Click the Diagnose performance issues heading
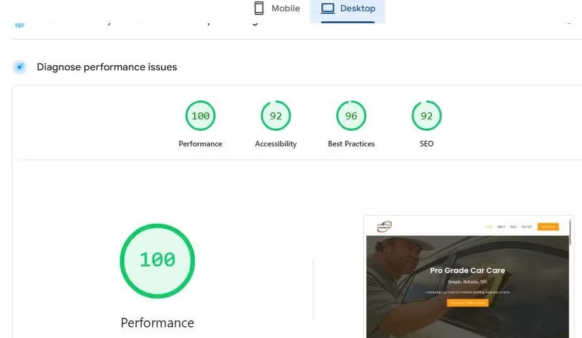Viewport: 582px width, 338px height. (x=107, y=67)
